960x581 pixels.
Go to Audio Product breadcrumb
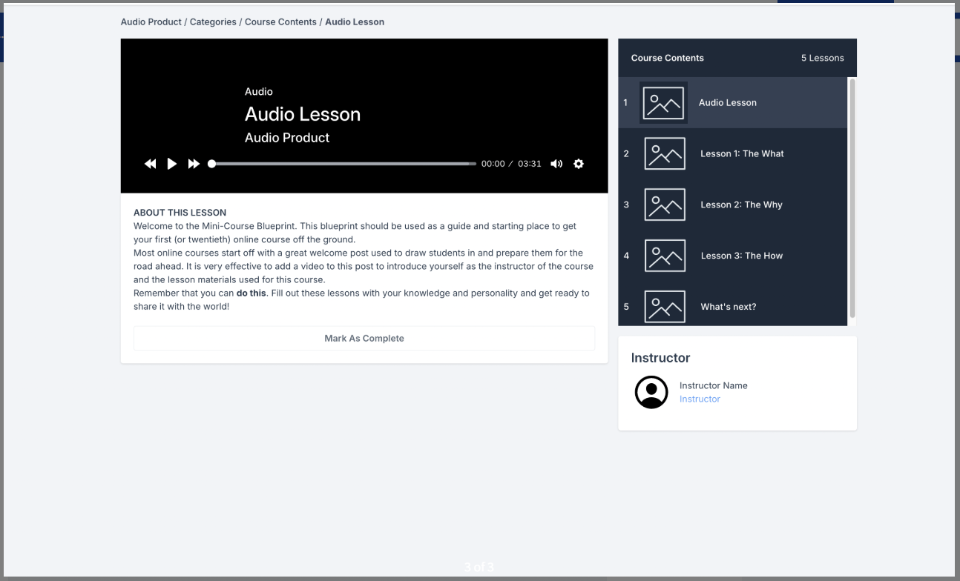[x=151, y=22]
